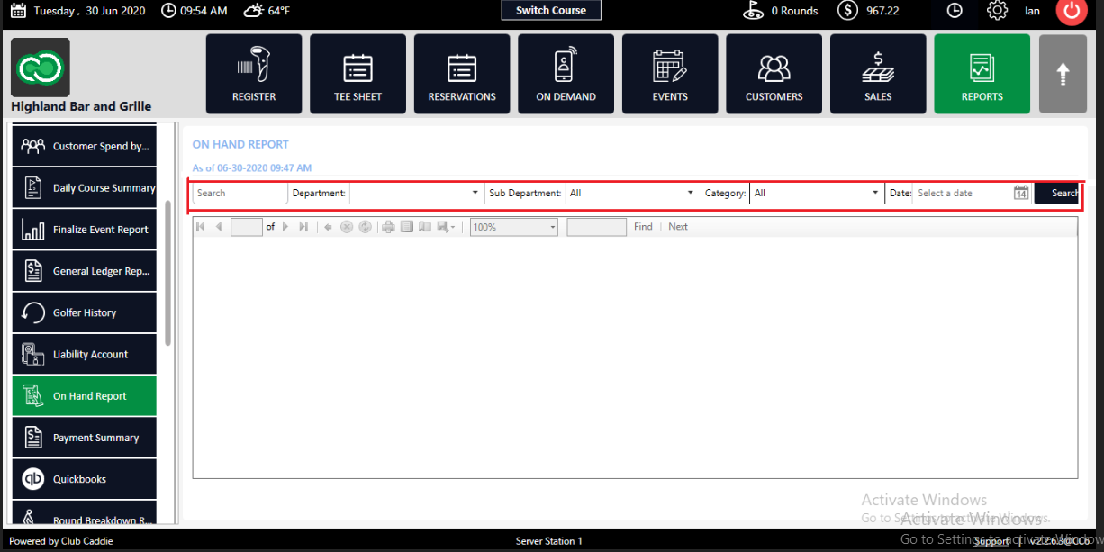Image resolution: width=1104 pixels, height=552 pixels.
Task: Click the back to parent report arrow
Action: (328, 227)
